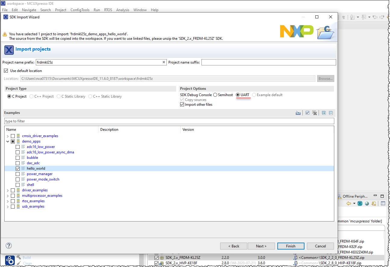
Task: Collapse all examples with the minus toolbar icon
Action: (331, 113)
